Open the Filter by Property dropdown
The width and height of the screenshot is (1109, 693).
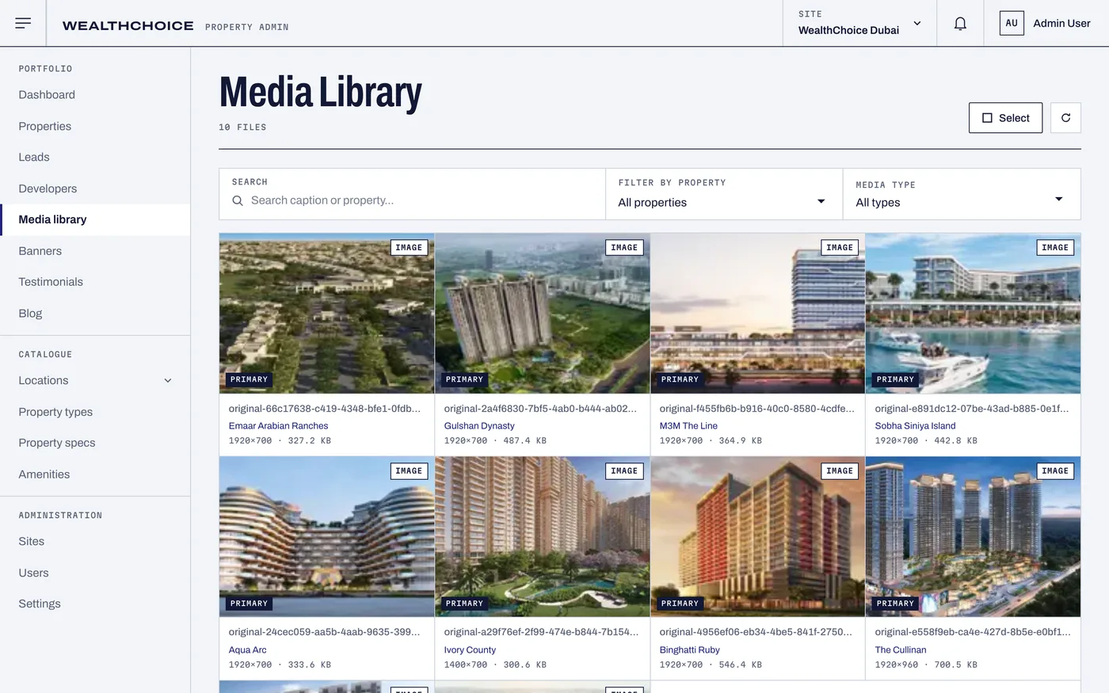pyautogui.click(x=724, y=194)
